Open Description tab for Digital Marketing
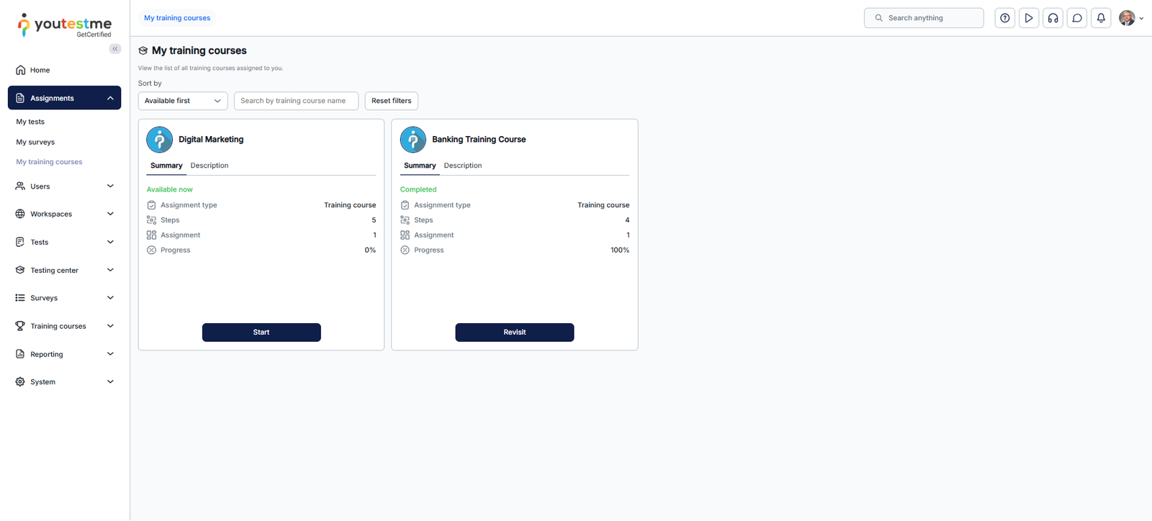The height and width of the screenshot is (521, 1152). 210,166
